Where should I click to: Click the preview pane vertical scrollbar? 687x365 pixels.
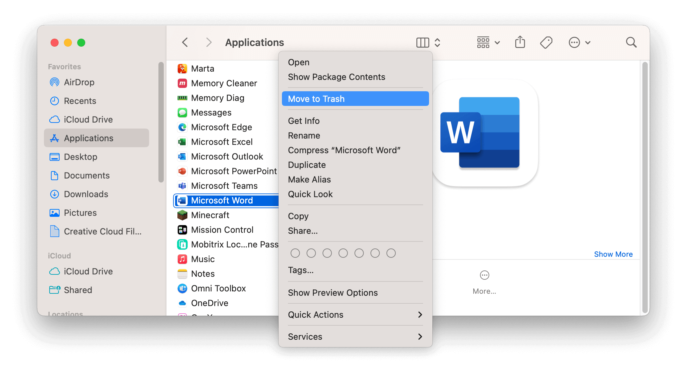pyautogui.click(x=645, y=187)
